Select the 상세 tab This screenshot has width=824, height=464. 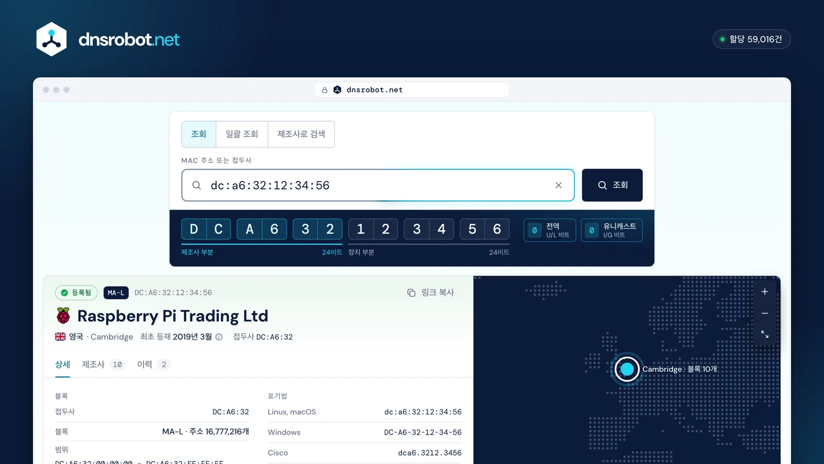tap(62, 364)
